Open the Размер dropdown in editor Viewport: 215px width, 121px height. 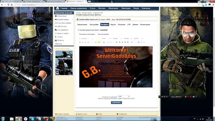point(128,38)
